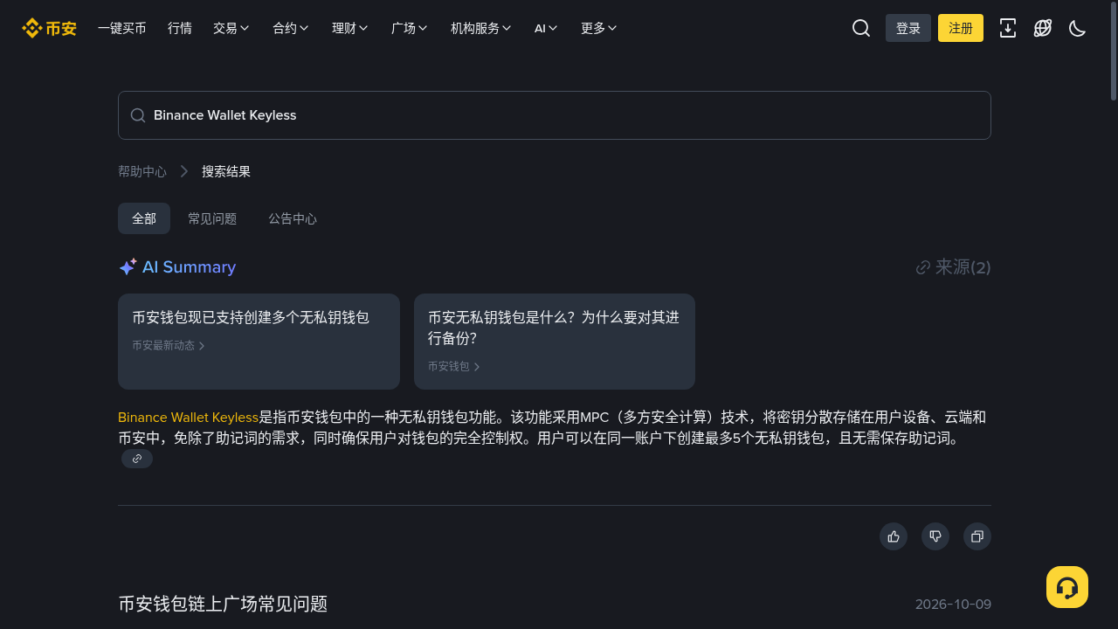Toggle dark mode moon icon
Image resolution: width=1118 pixels, height=629 pixels.
point(1078,28)
